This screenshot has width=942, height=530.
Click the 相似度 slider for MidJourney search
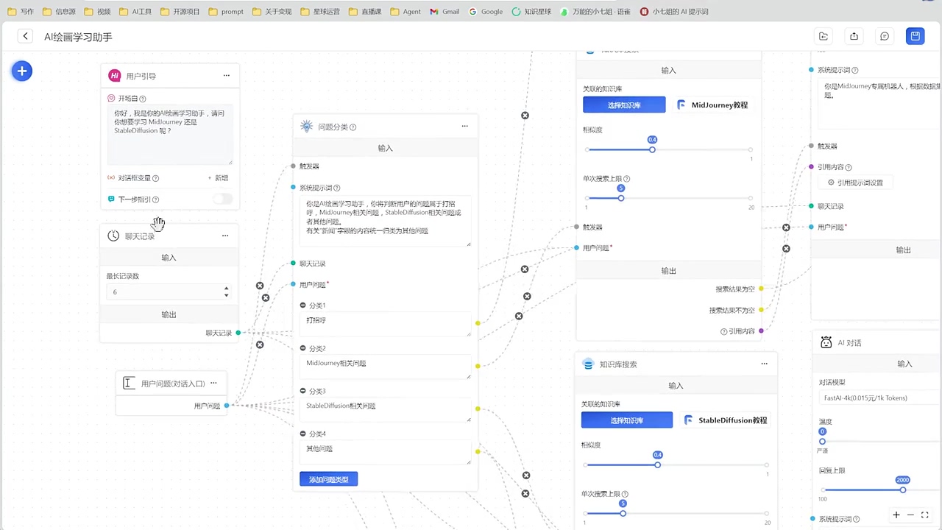[669, 149]
